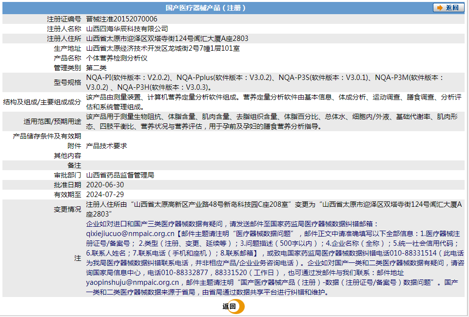This screenshot has width=469, height=317.
Task: Select expiry date 2024-07-29
Action: (x=105, y=195)
